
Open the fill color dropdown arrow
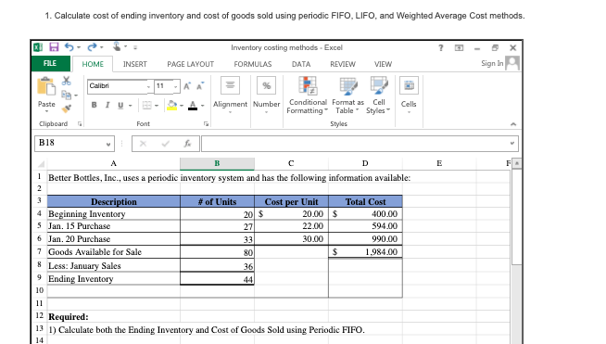[x=182, y=106]
